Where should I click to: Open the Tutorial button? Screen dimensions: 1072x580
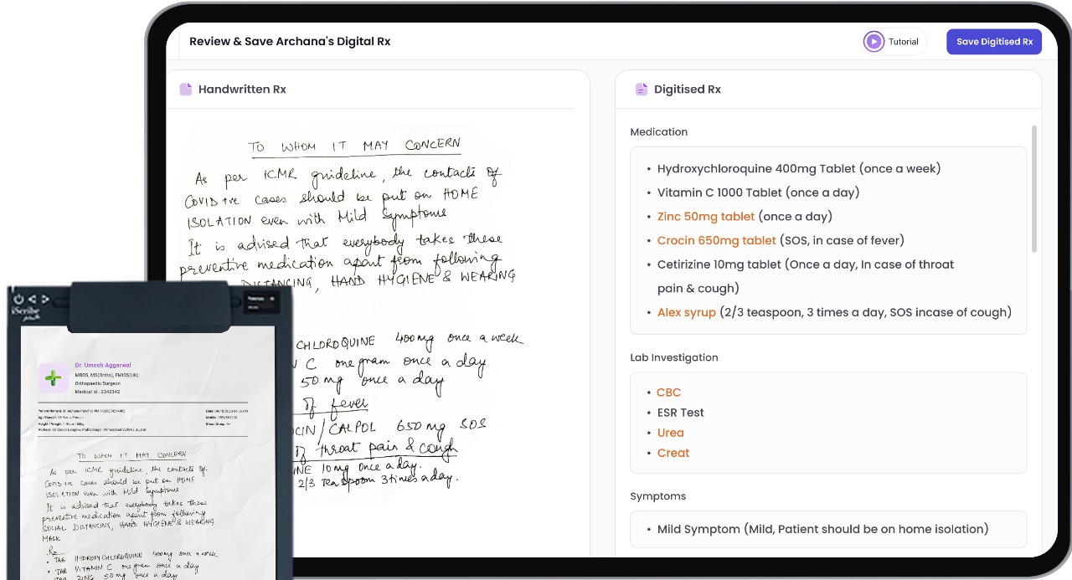point(894,42)
